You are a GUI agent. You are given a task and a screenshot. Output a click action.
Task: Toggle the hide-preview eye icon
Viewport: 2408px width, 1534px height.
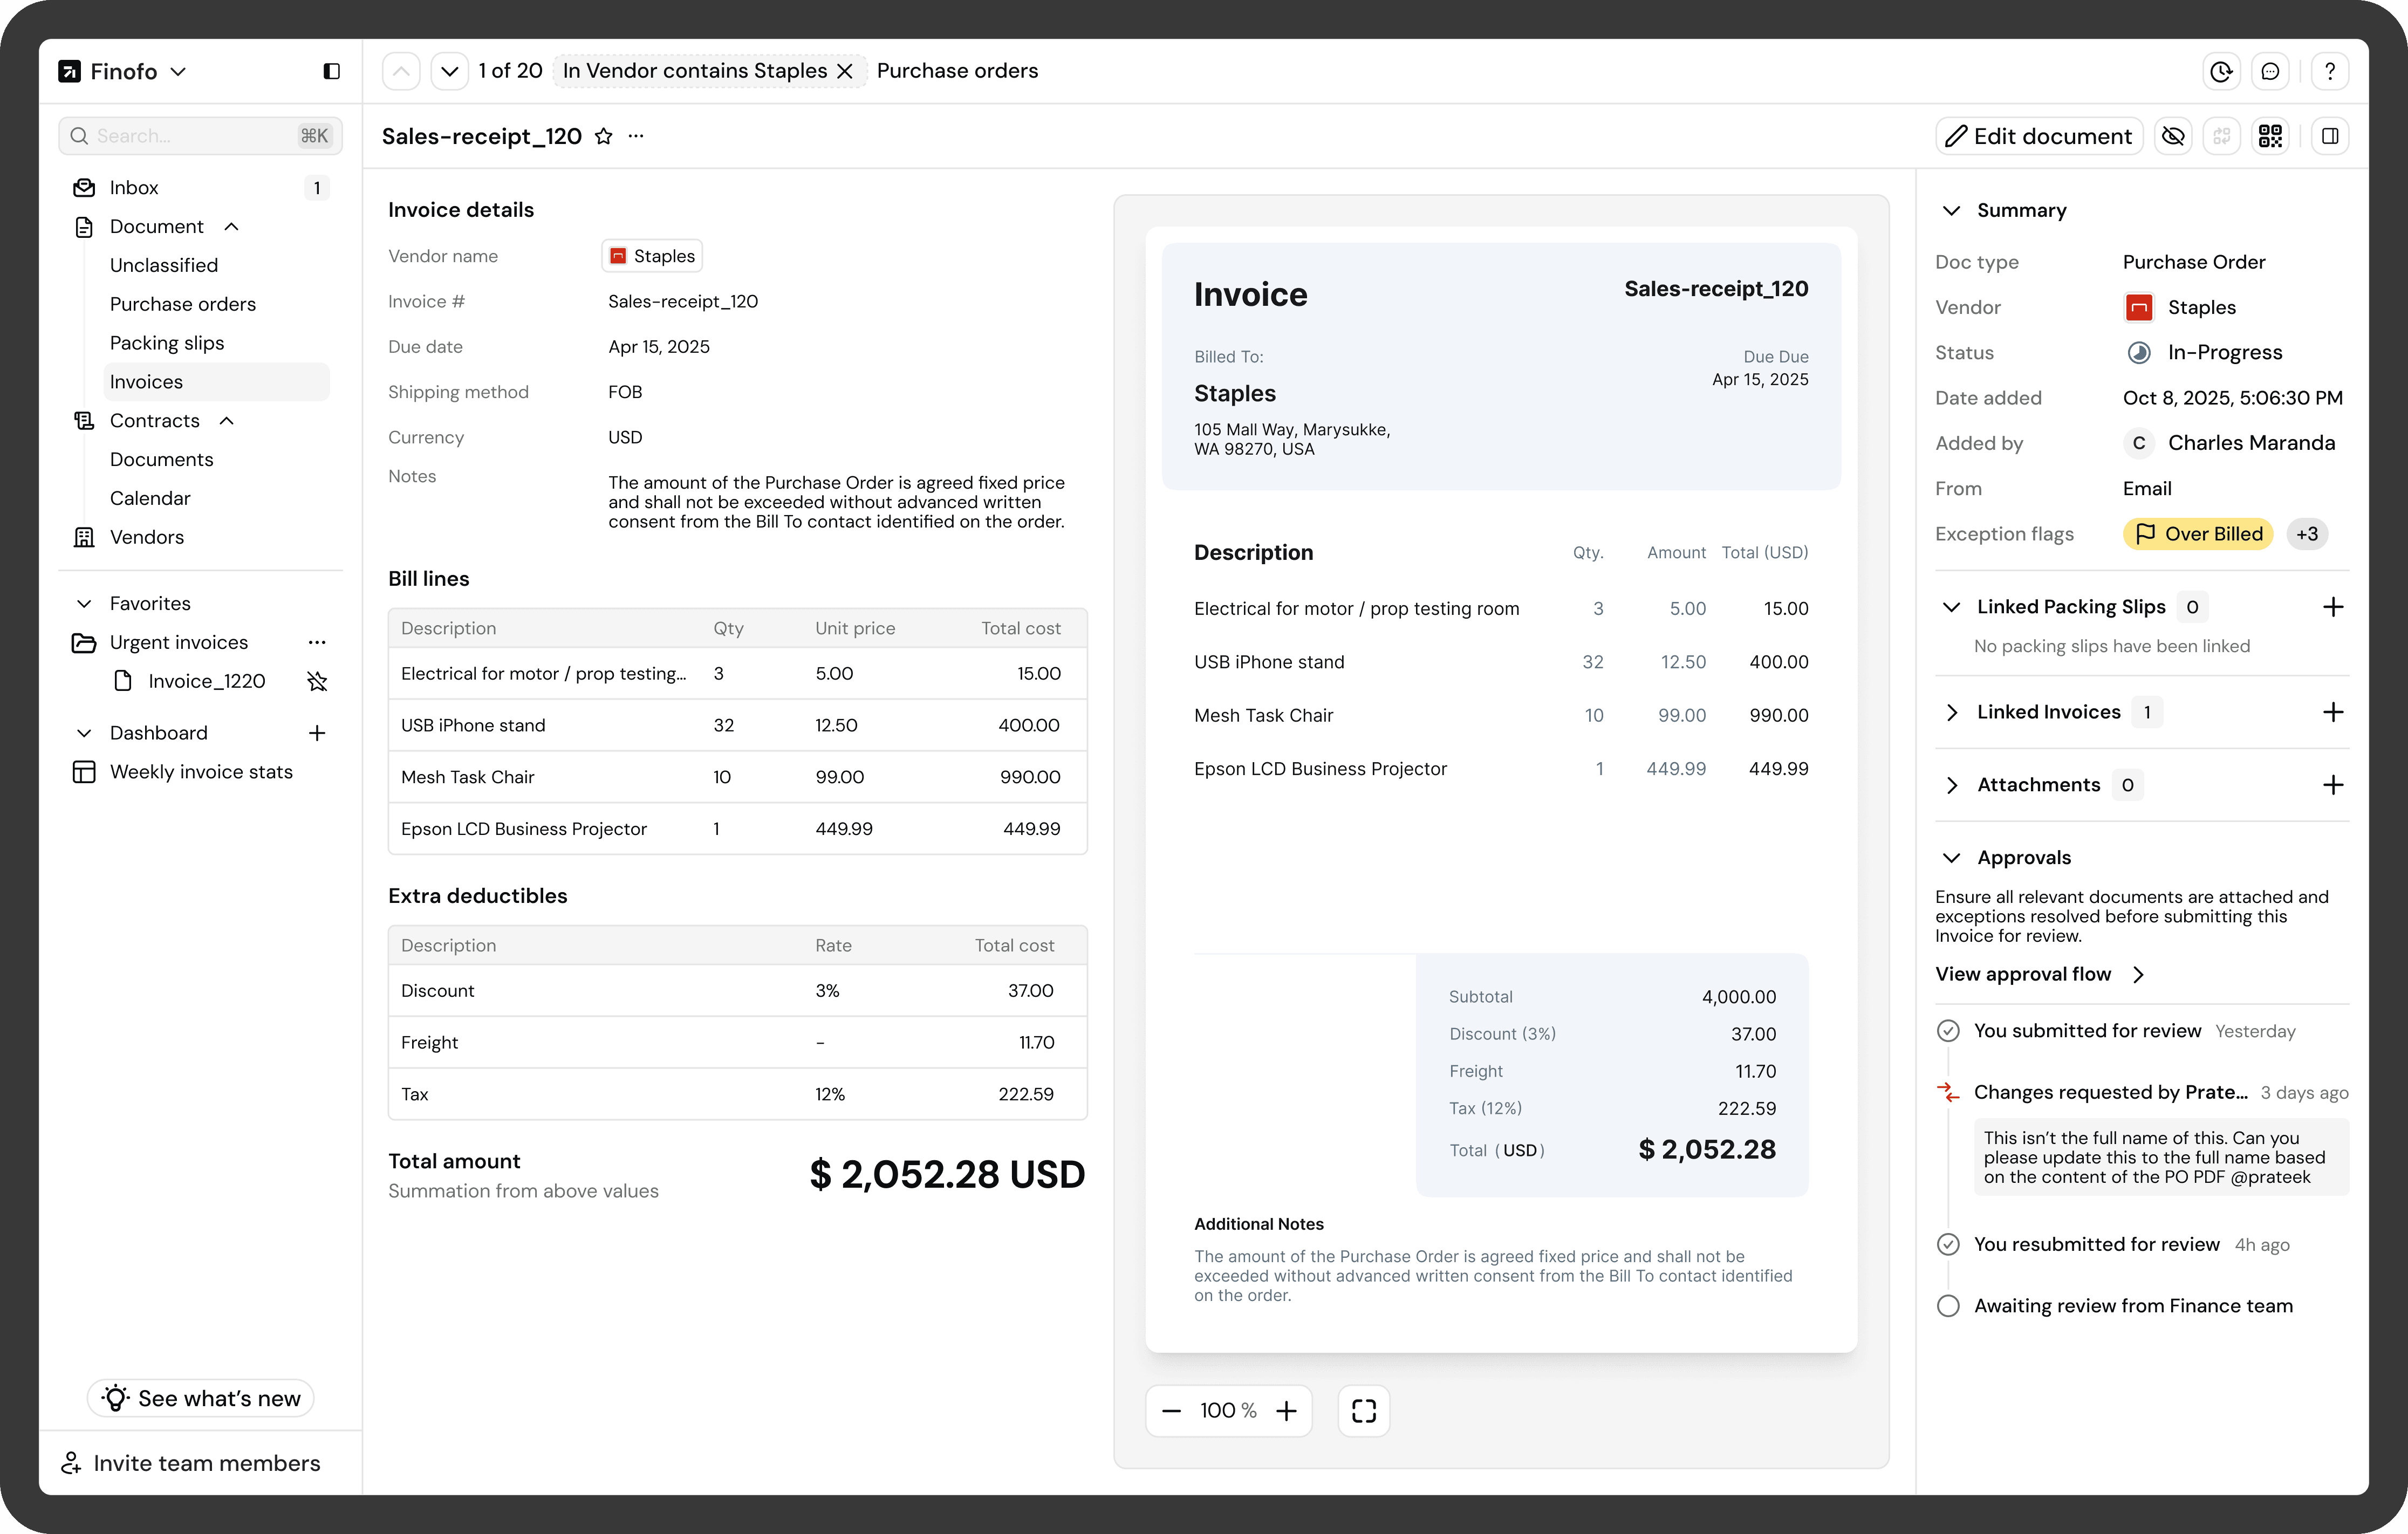[x=2172, y=136]
